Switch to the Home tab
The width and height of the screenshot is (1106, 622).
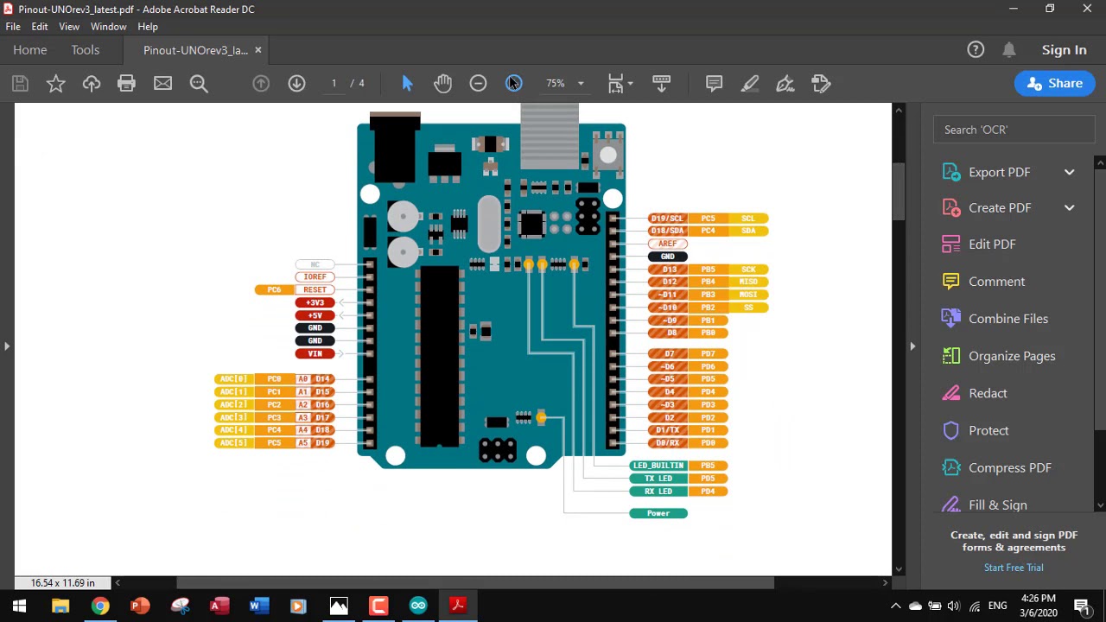(x=30, y=50)
